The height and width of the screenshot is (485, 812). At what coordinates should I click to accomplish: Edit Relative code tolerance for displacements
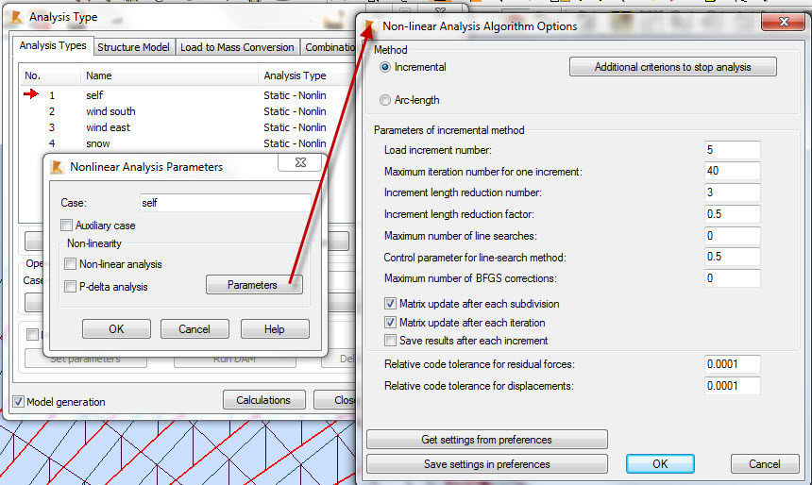tap(733, 386)
